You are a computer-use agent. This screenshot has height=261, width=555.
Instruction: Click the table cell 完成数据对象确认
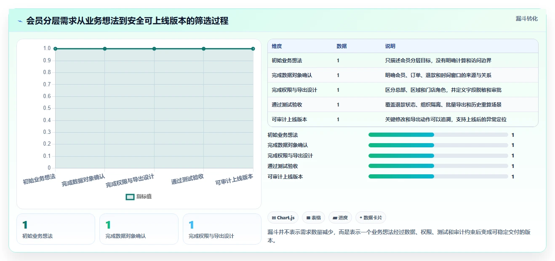(292, 75)
